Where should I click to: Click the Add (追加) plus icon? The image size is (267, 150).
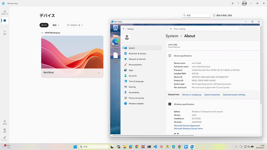point(5,33)
